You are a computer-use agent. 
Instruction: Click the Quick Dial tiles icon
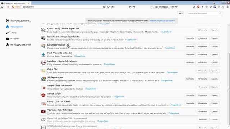43,71
